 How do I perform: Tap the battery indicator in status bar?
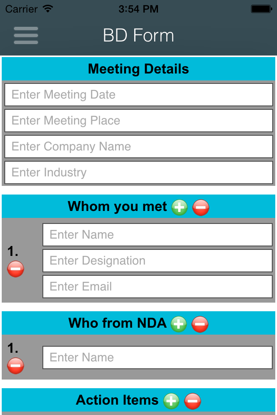click(261, 9)
